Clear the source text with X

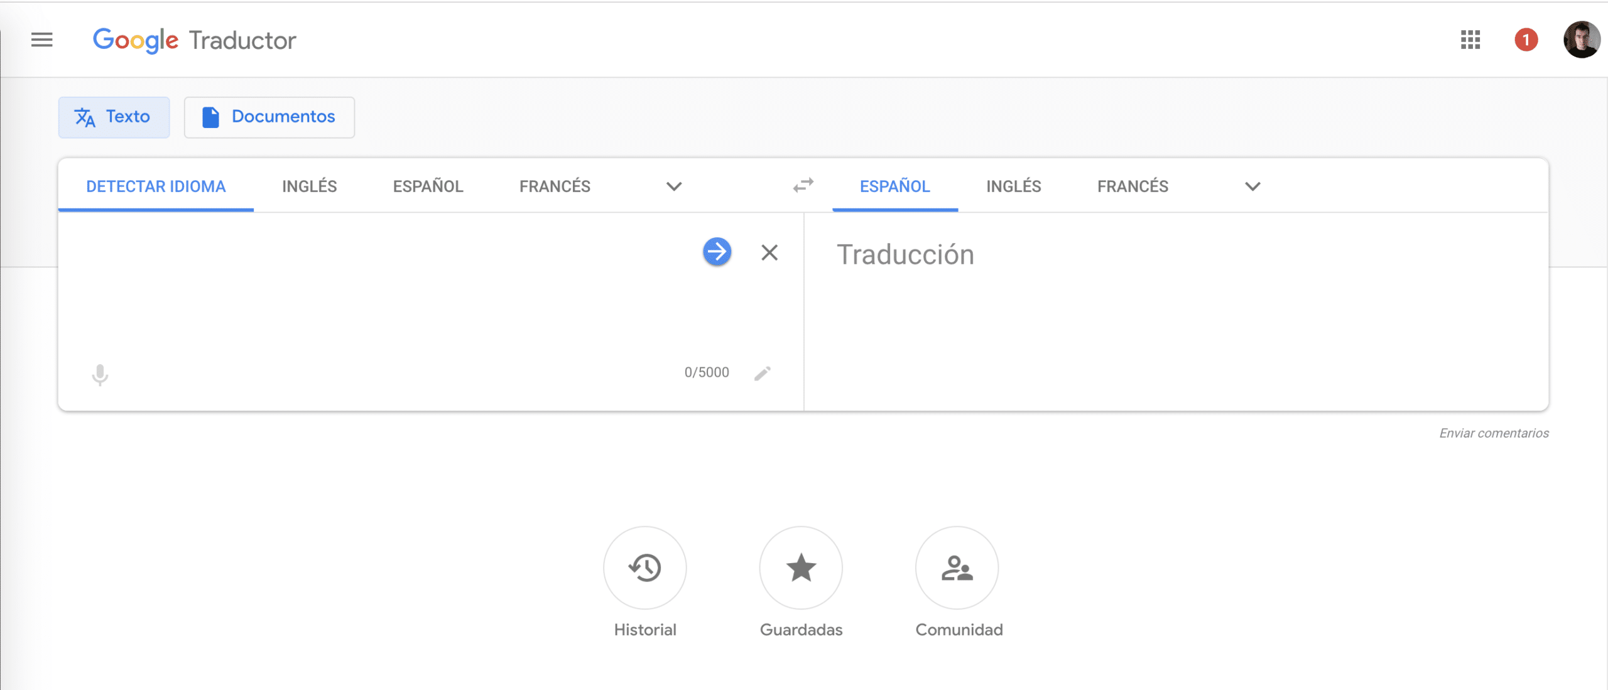tap(769, 252)
